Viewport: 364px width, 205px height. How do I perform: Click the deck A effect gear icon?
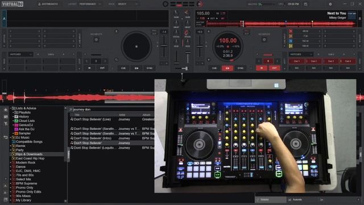tap(96, 40)
